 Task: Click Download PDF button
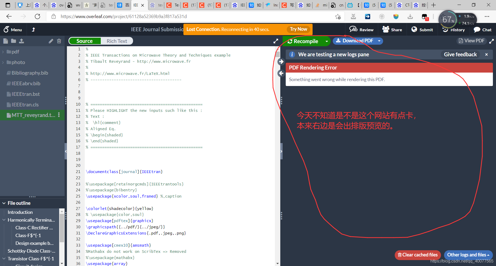click(x=354, y=41)
